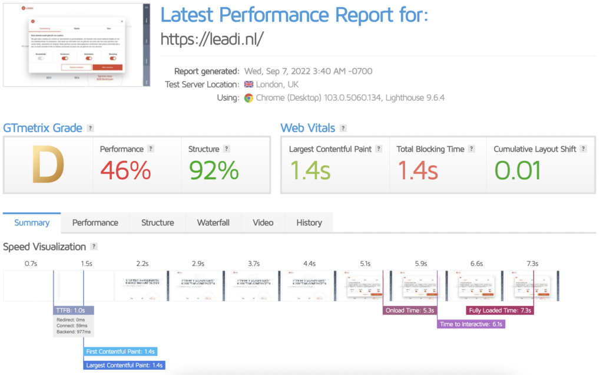
Task: Open the History tab
Action: click(x=309, y=222)
